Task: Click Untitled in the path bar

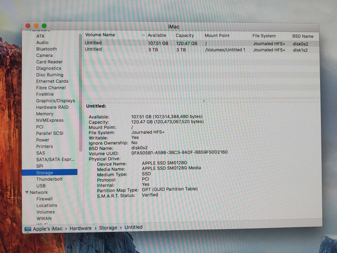Action: [134, 227]
